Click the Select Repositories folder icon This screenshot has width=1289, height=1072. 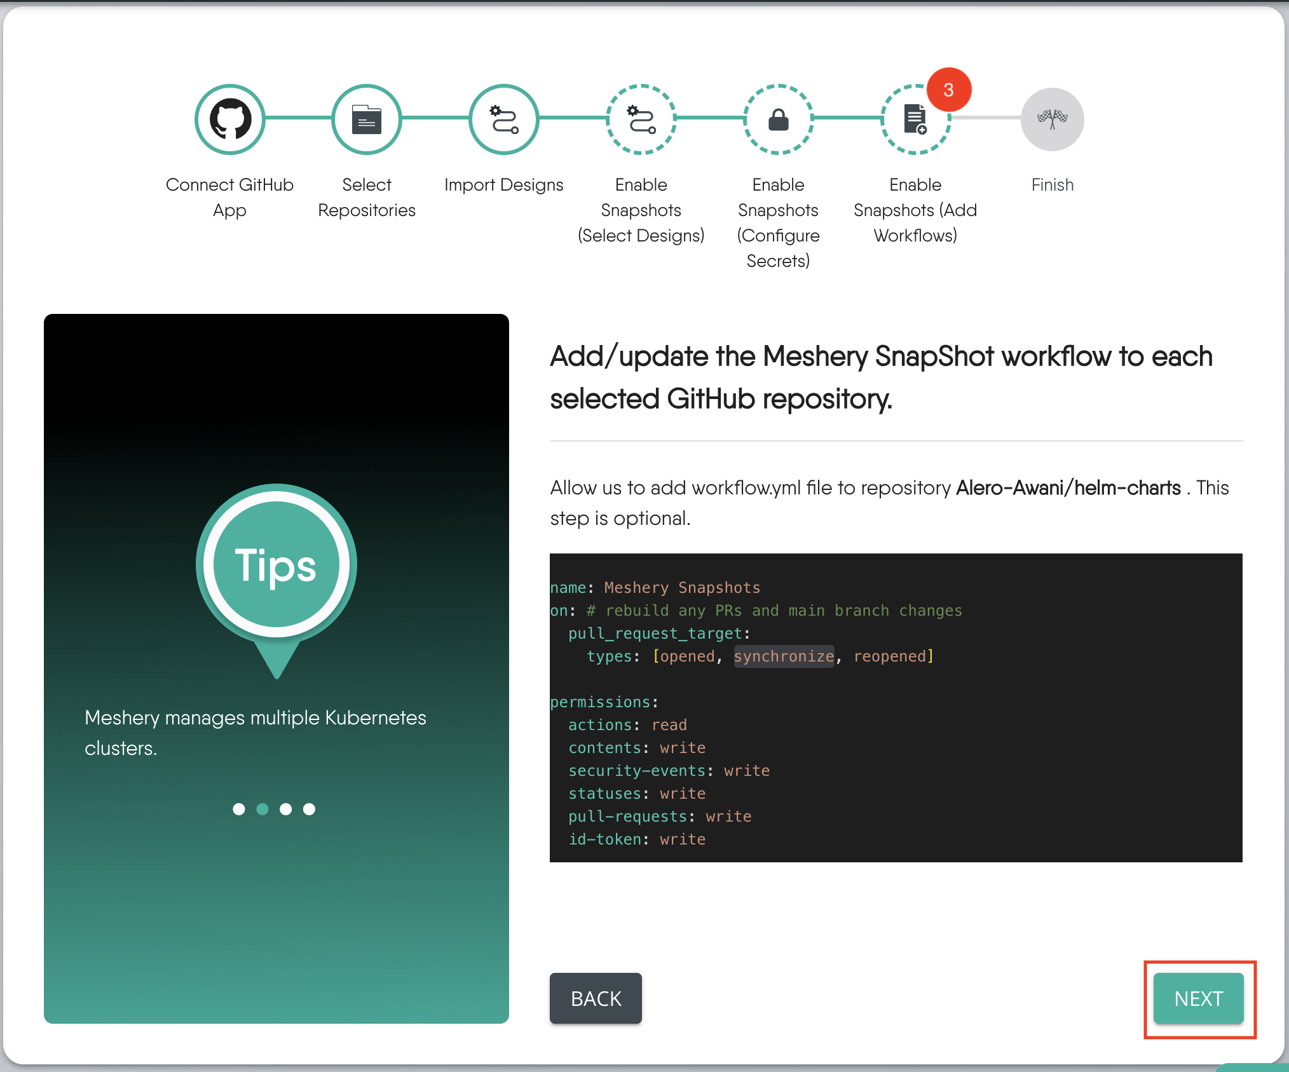click(366, 119)
